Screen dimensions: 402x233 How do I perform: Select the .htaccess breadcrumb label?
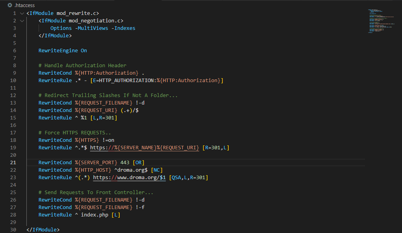(24, 5)
